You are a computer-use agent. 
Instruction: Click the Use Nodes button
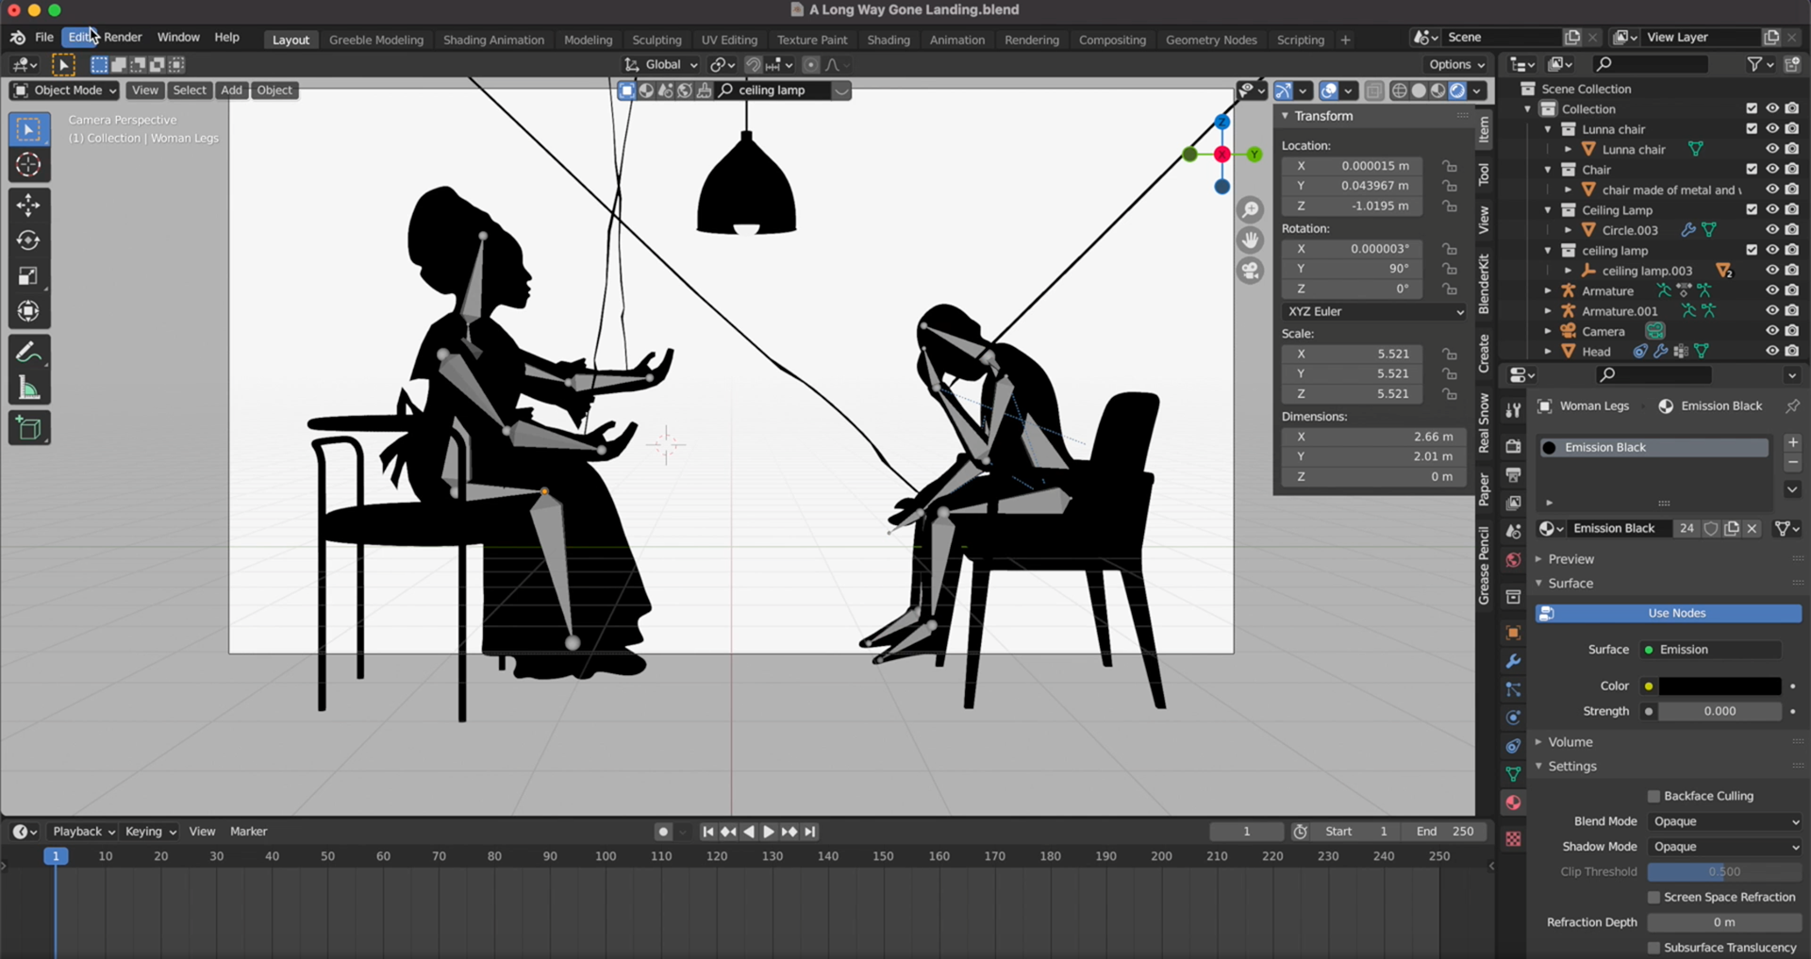1668,613
